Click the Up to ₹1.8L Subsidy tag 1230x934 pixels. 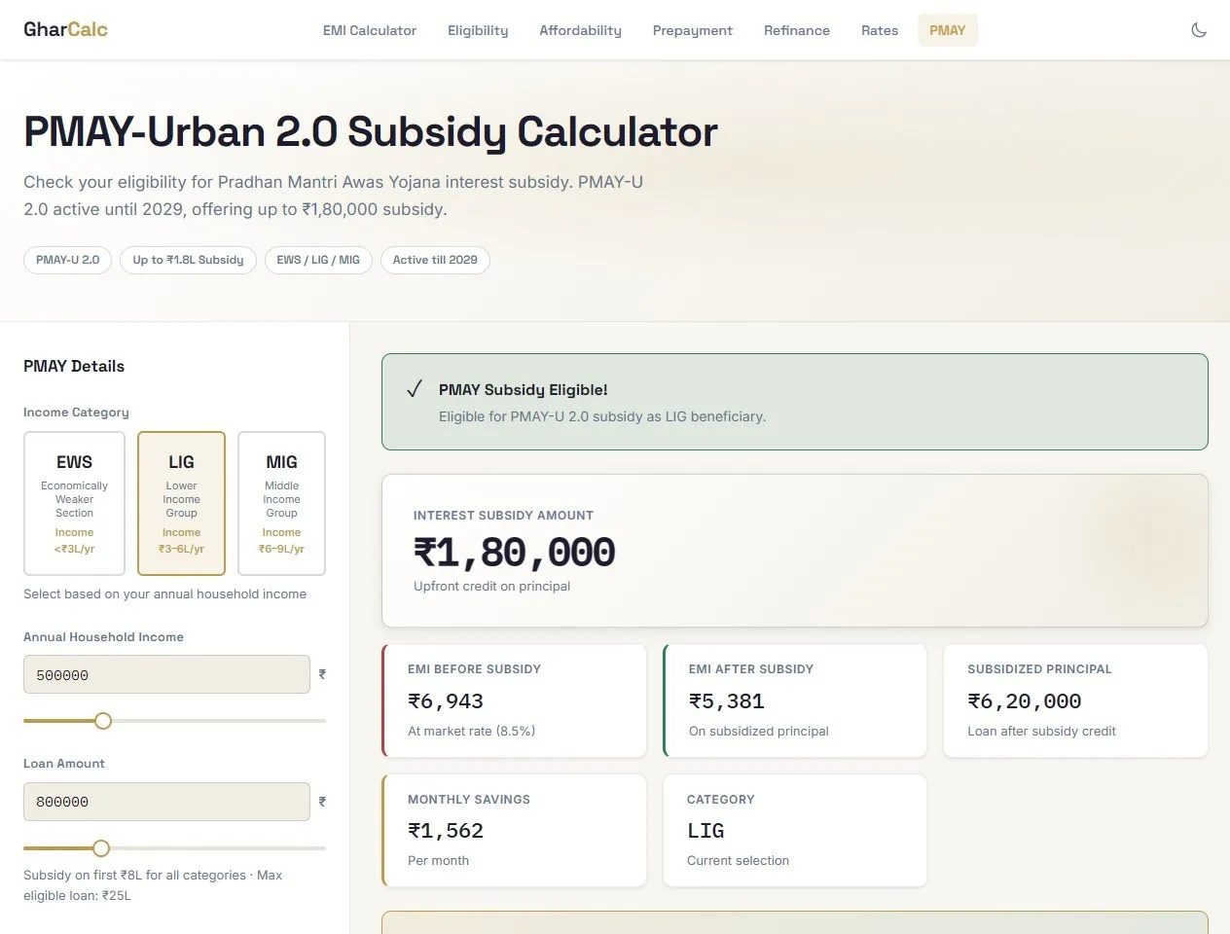(x=188, y=260)
